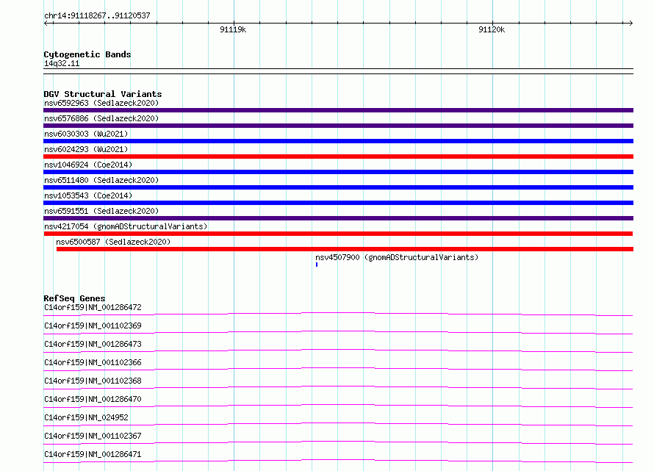
Task: Click the chr14:91118267..91120537 coordinate label
Action: [x=97, y=15]
